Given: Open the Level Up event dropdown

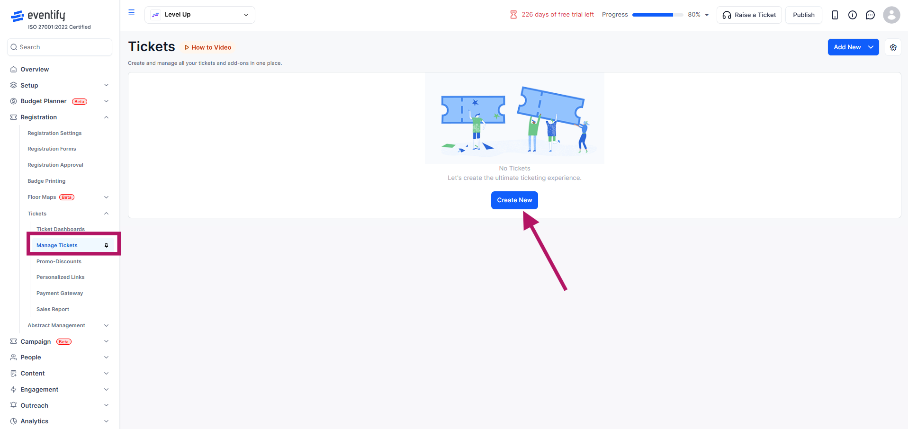Looking at the screenshot, I should click(x=199, y=15).
